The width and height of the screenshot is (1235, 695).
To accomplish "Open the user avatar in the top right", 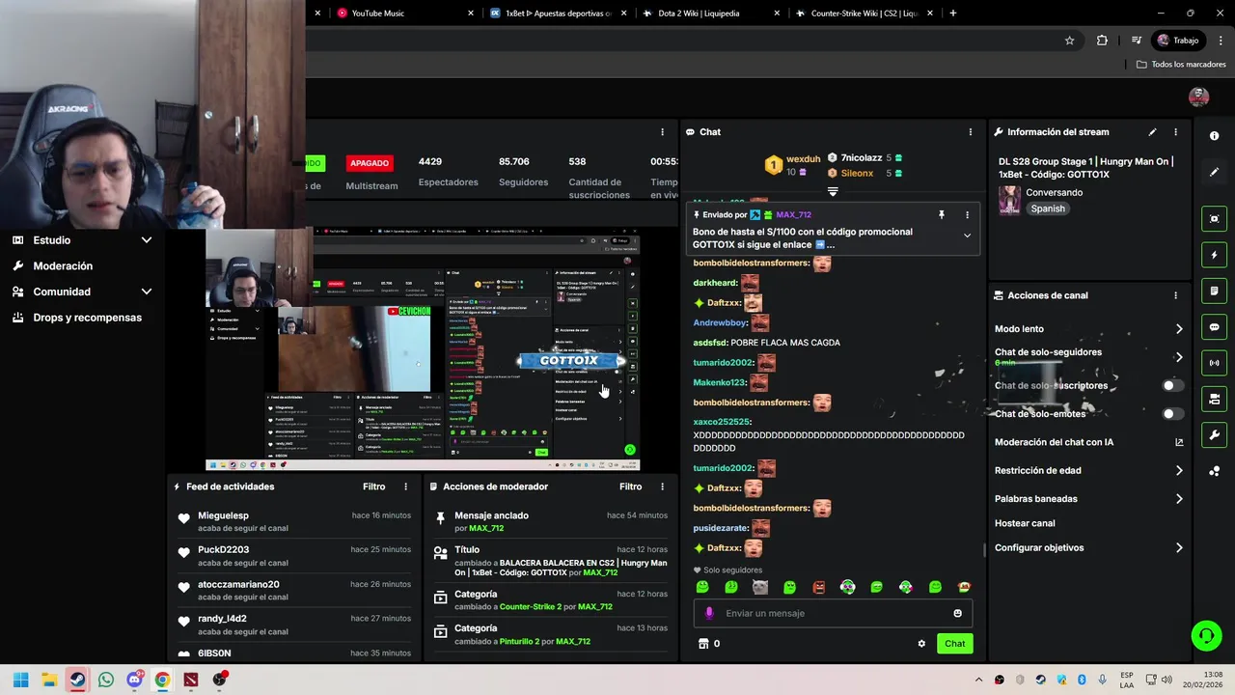I will [x=1198, y=97].
